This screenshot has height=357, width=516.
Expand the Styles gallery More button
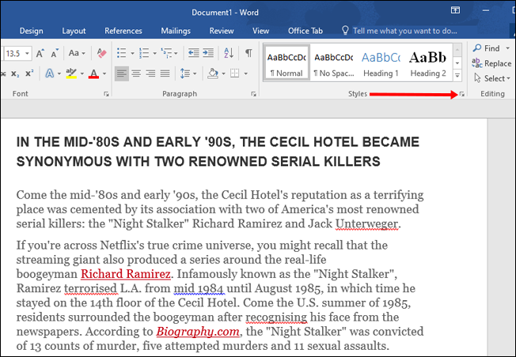click(457, 76)
